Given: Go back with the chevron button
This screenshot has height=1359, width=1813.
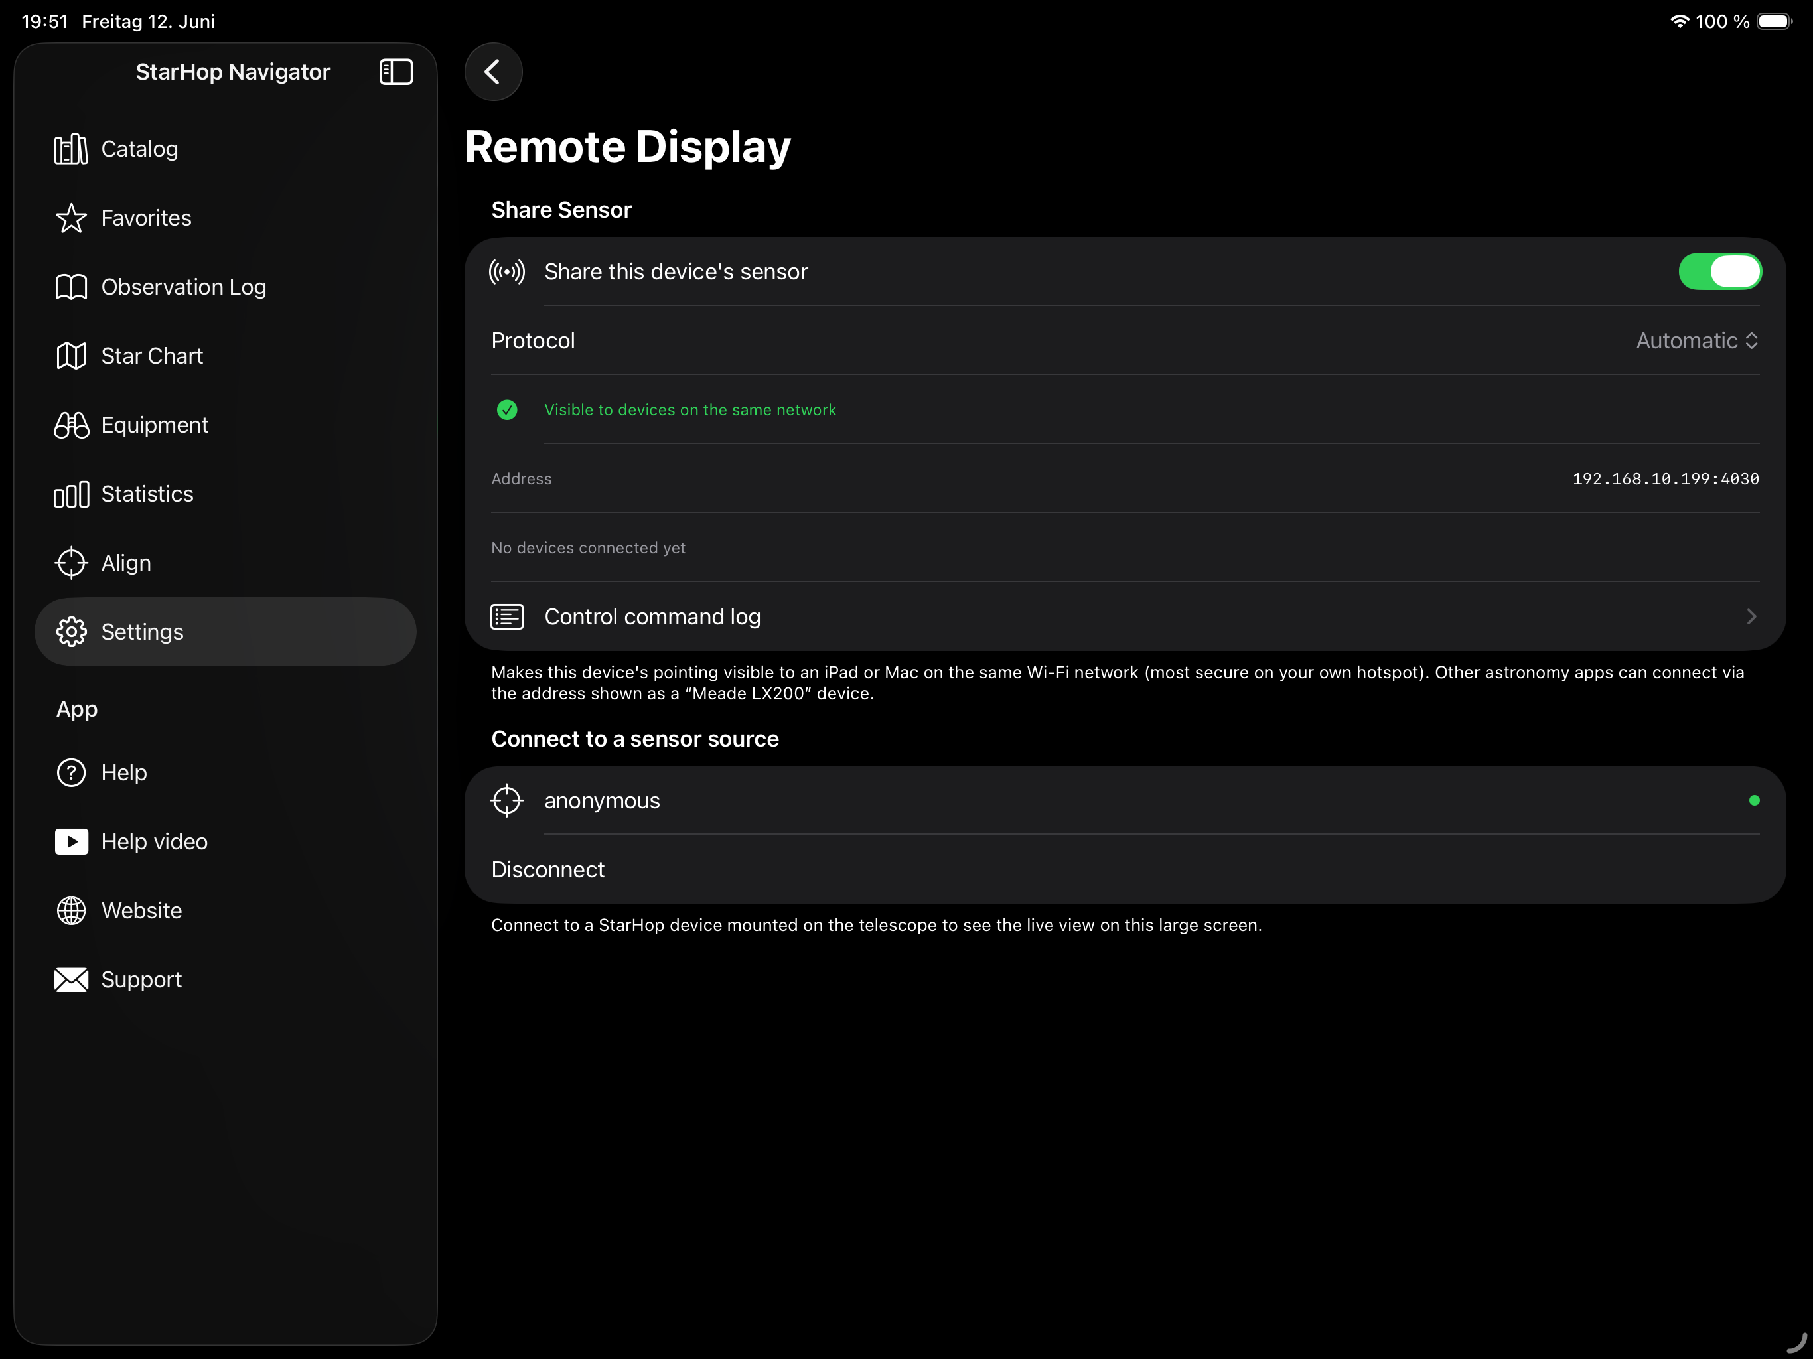Looking at the screenshot, I should coord(494,72).
